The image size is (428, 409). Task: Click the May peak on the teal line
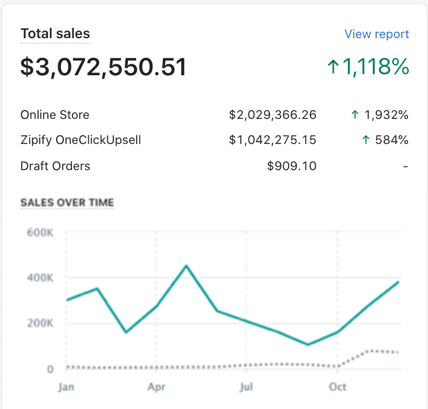(x=186, y=266)
